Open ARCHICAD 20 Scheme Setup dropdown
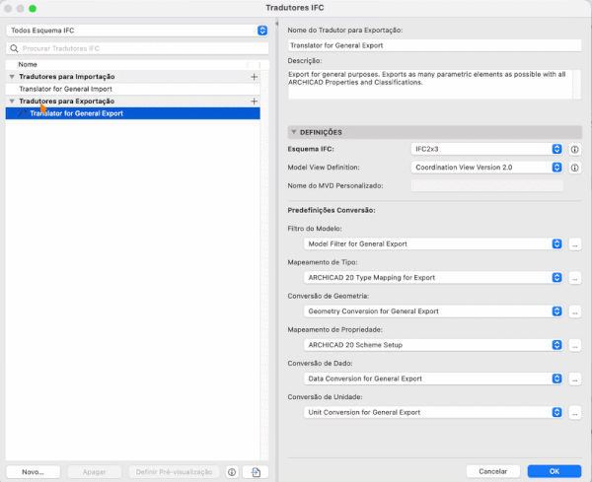 [x=433, y=345]
